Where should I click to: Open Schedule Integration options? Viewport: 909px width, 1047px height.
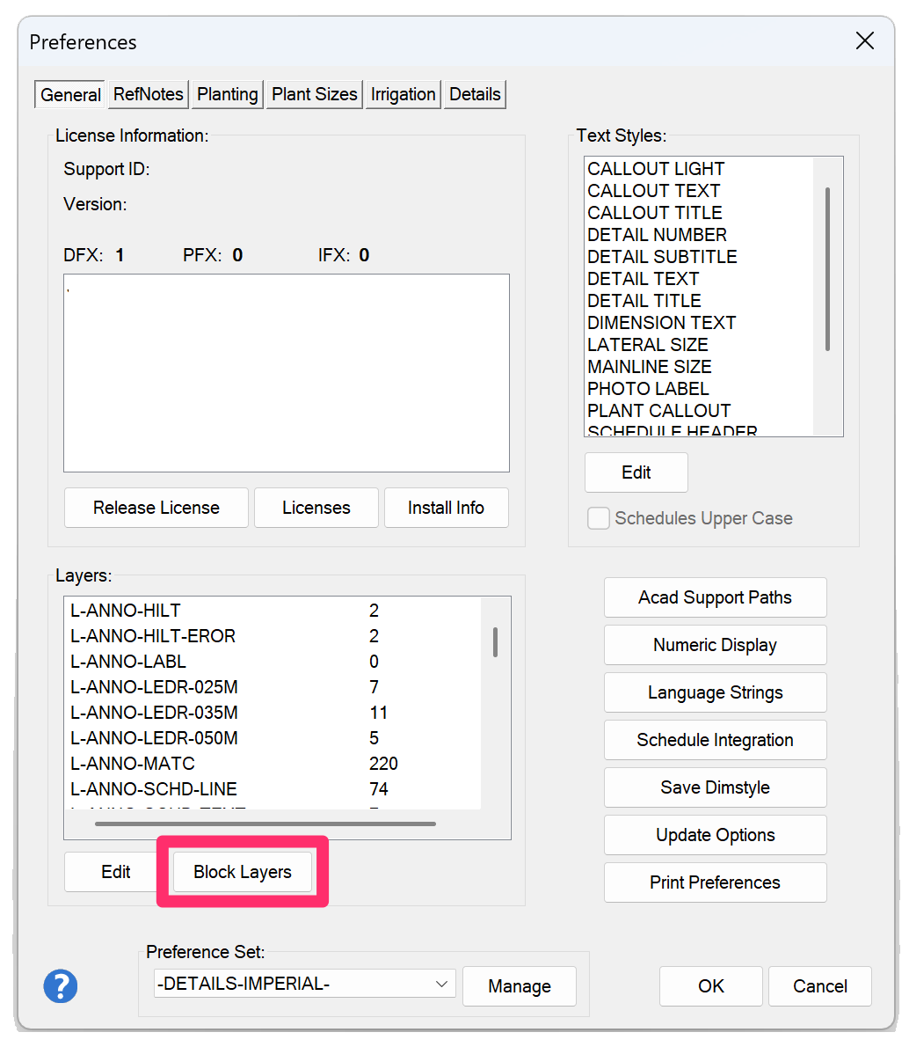[715, 740]
